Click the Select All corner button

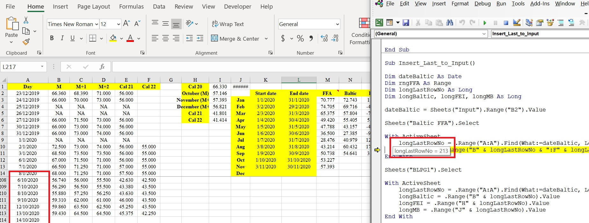click(x=4, y=80)
